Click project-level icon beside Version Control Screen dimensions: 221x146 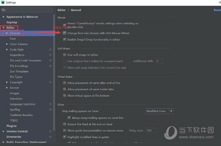point(50,132)
